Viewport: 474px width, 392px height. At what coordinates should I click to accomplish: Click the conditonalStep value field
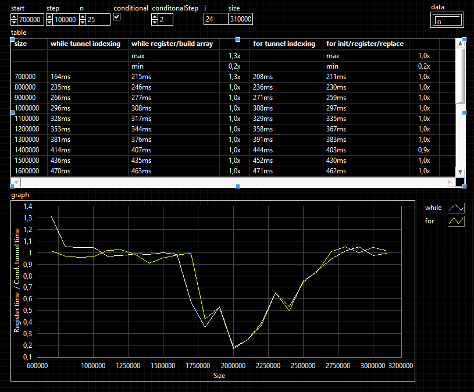165,20
